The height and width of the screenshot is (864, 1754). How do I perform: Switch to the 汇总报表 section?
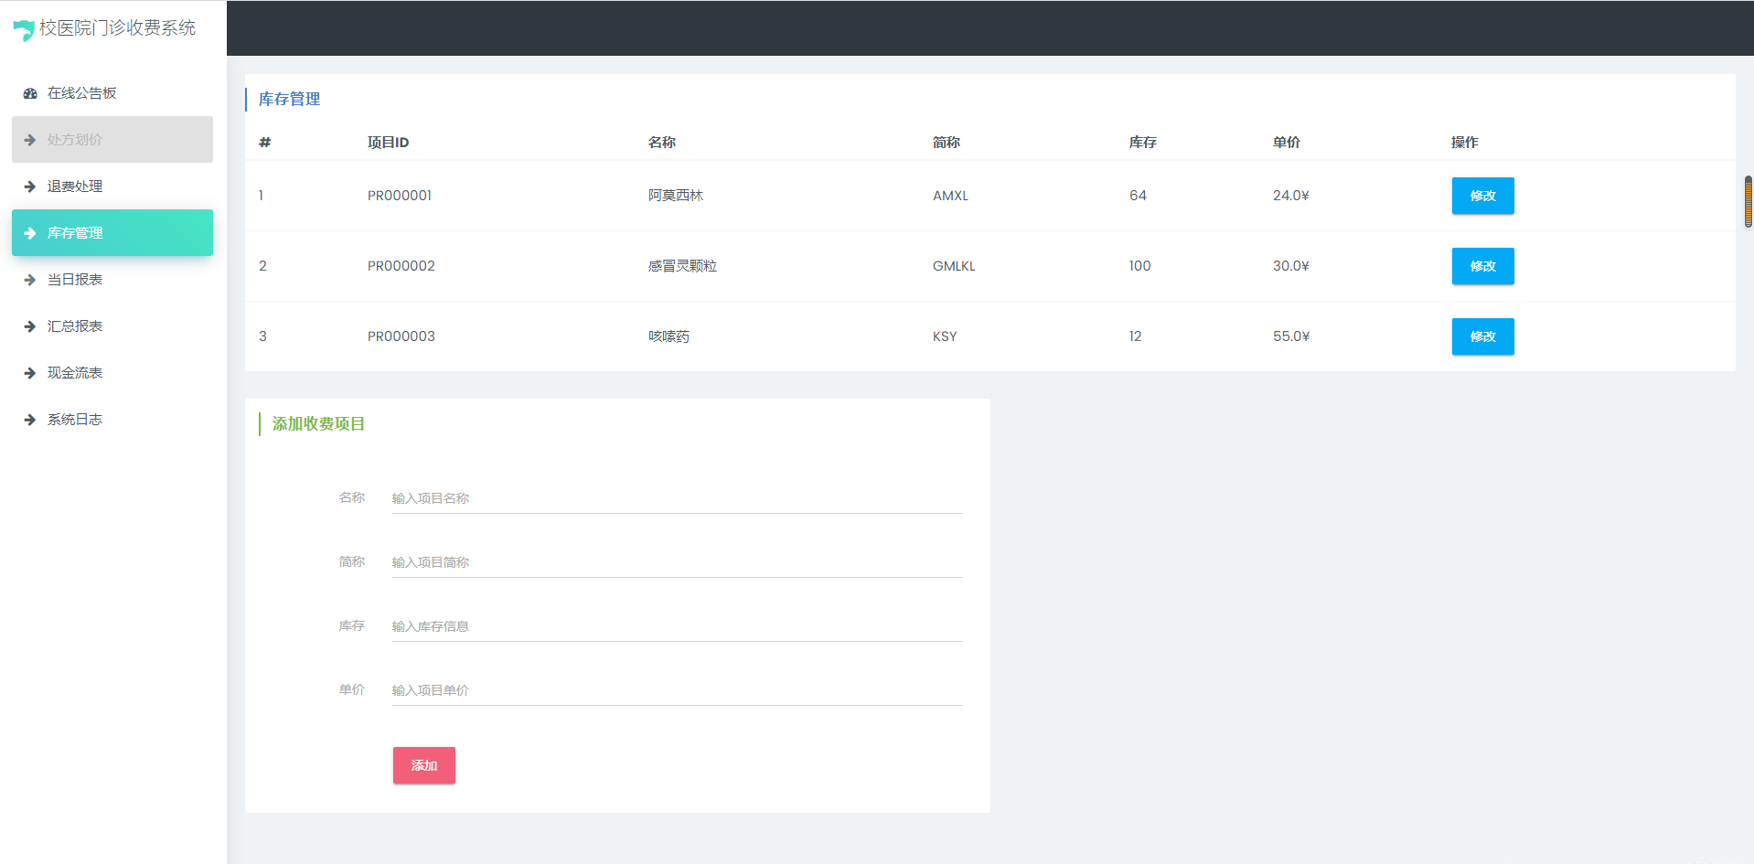(x=75, y=325)
